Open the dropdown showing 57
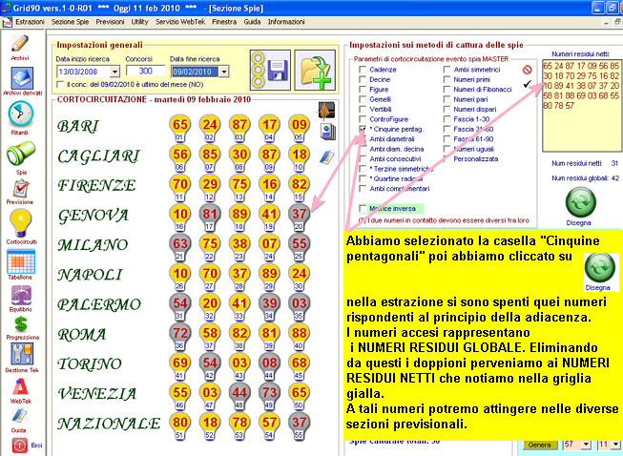 (x=585, y=445)
